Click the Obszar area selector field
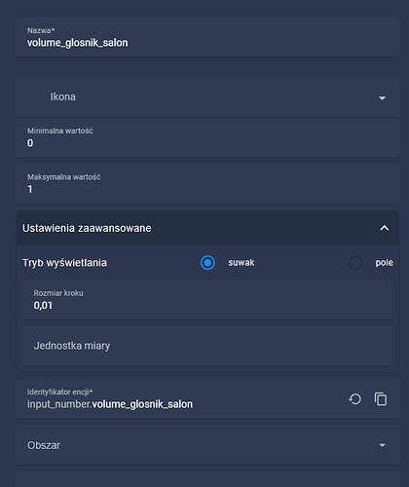This screenshot has height=487, width=409. coord(207,445)
